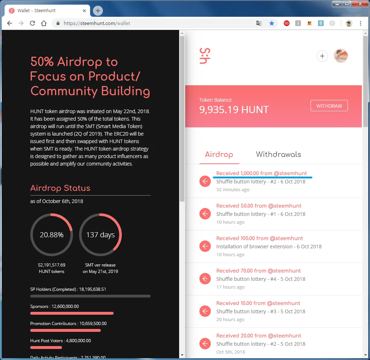Click 'Shuffle button lottery - #2 - 6 Oct 2018'
The image size is (370, 360).
[261, 182]
